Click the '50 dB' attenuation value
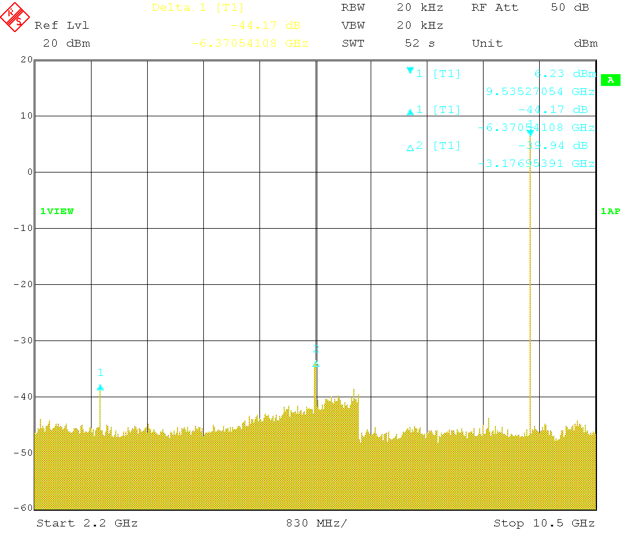Viewport: 629px width, 554px height. tap(570, 8)
